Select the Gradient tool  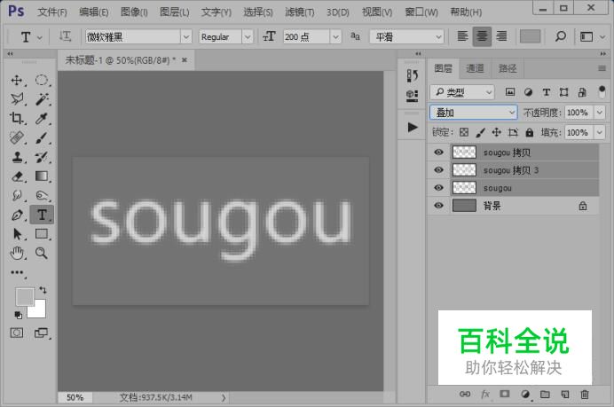click(42, 176)
